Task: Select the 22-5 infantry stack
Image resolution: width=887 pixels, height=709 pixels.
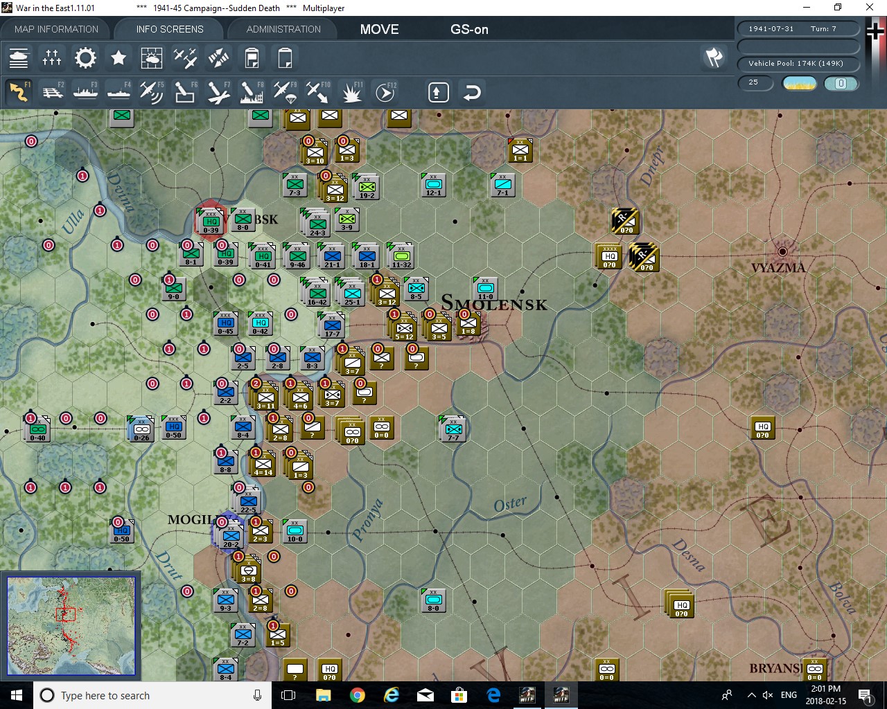Action: click(247, 501)
